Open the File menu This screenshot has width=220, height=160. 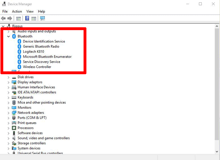pos(5,11)
